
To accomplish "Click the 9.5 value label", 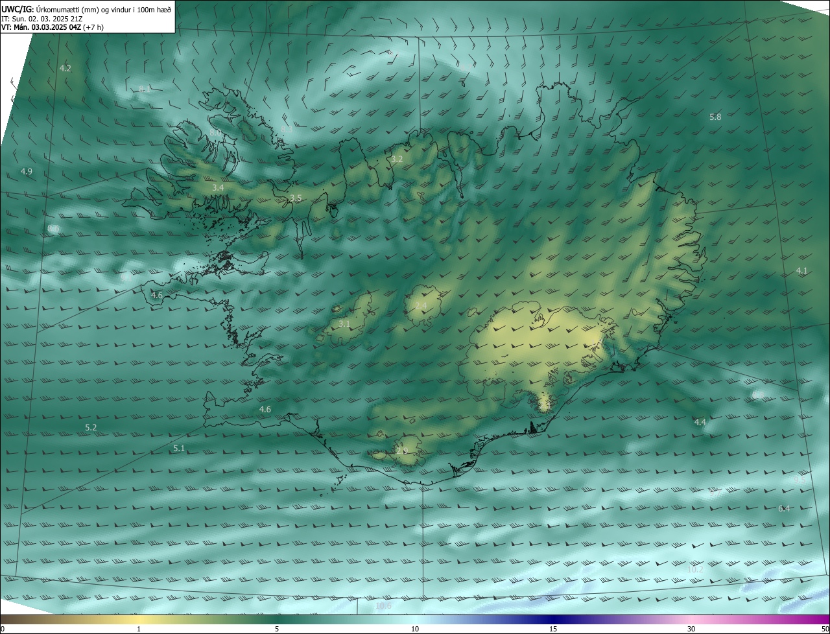I will pos(801,480).
